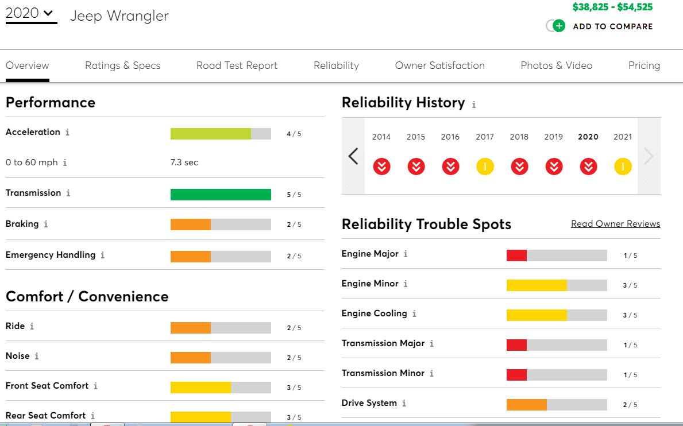Click the Drive System 2/5 bar
This screenshot has height=426, width=683.
557,405
